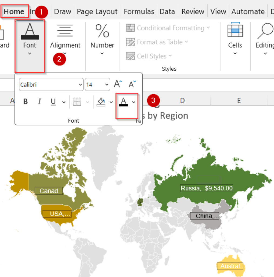
Task: Open the font size 14 dropdown
Action: point(106,84)
